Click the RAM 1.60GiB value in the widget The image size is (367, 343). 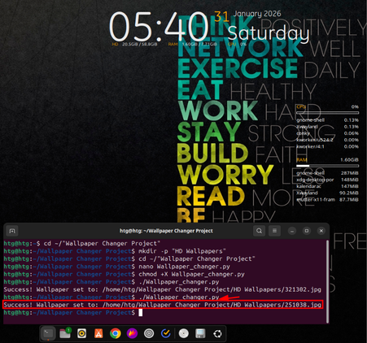(349, 160)
